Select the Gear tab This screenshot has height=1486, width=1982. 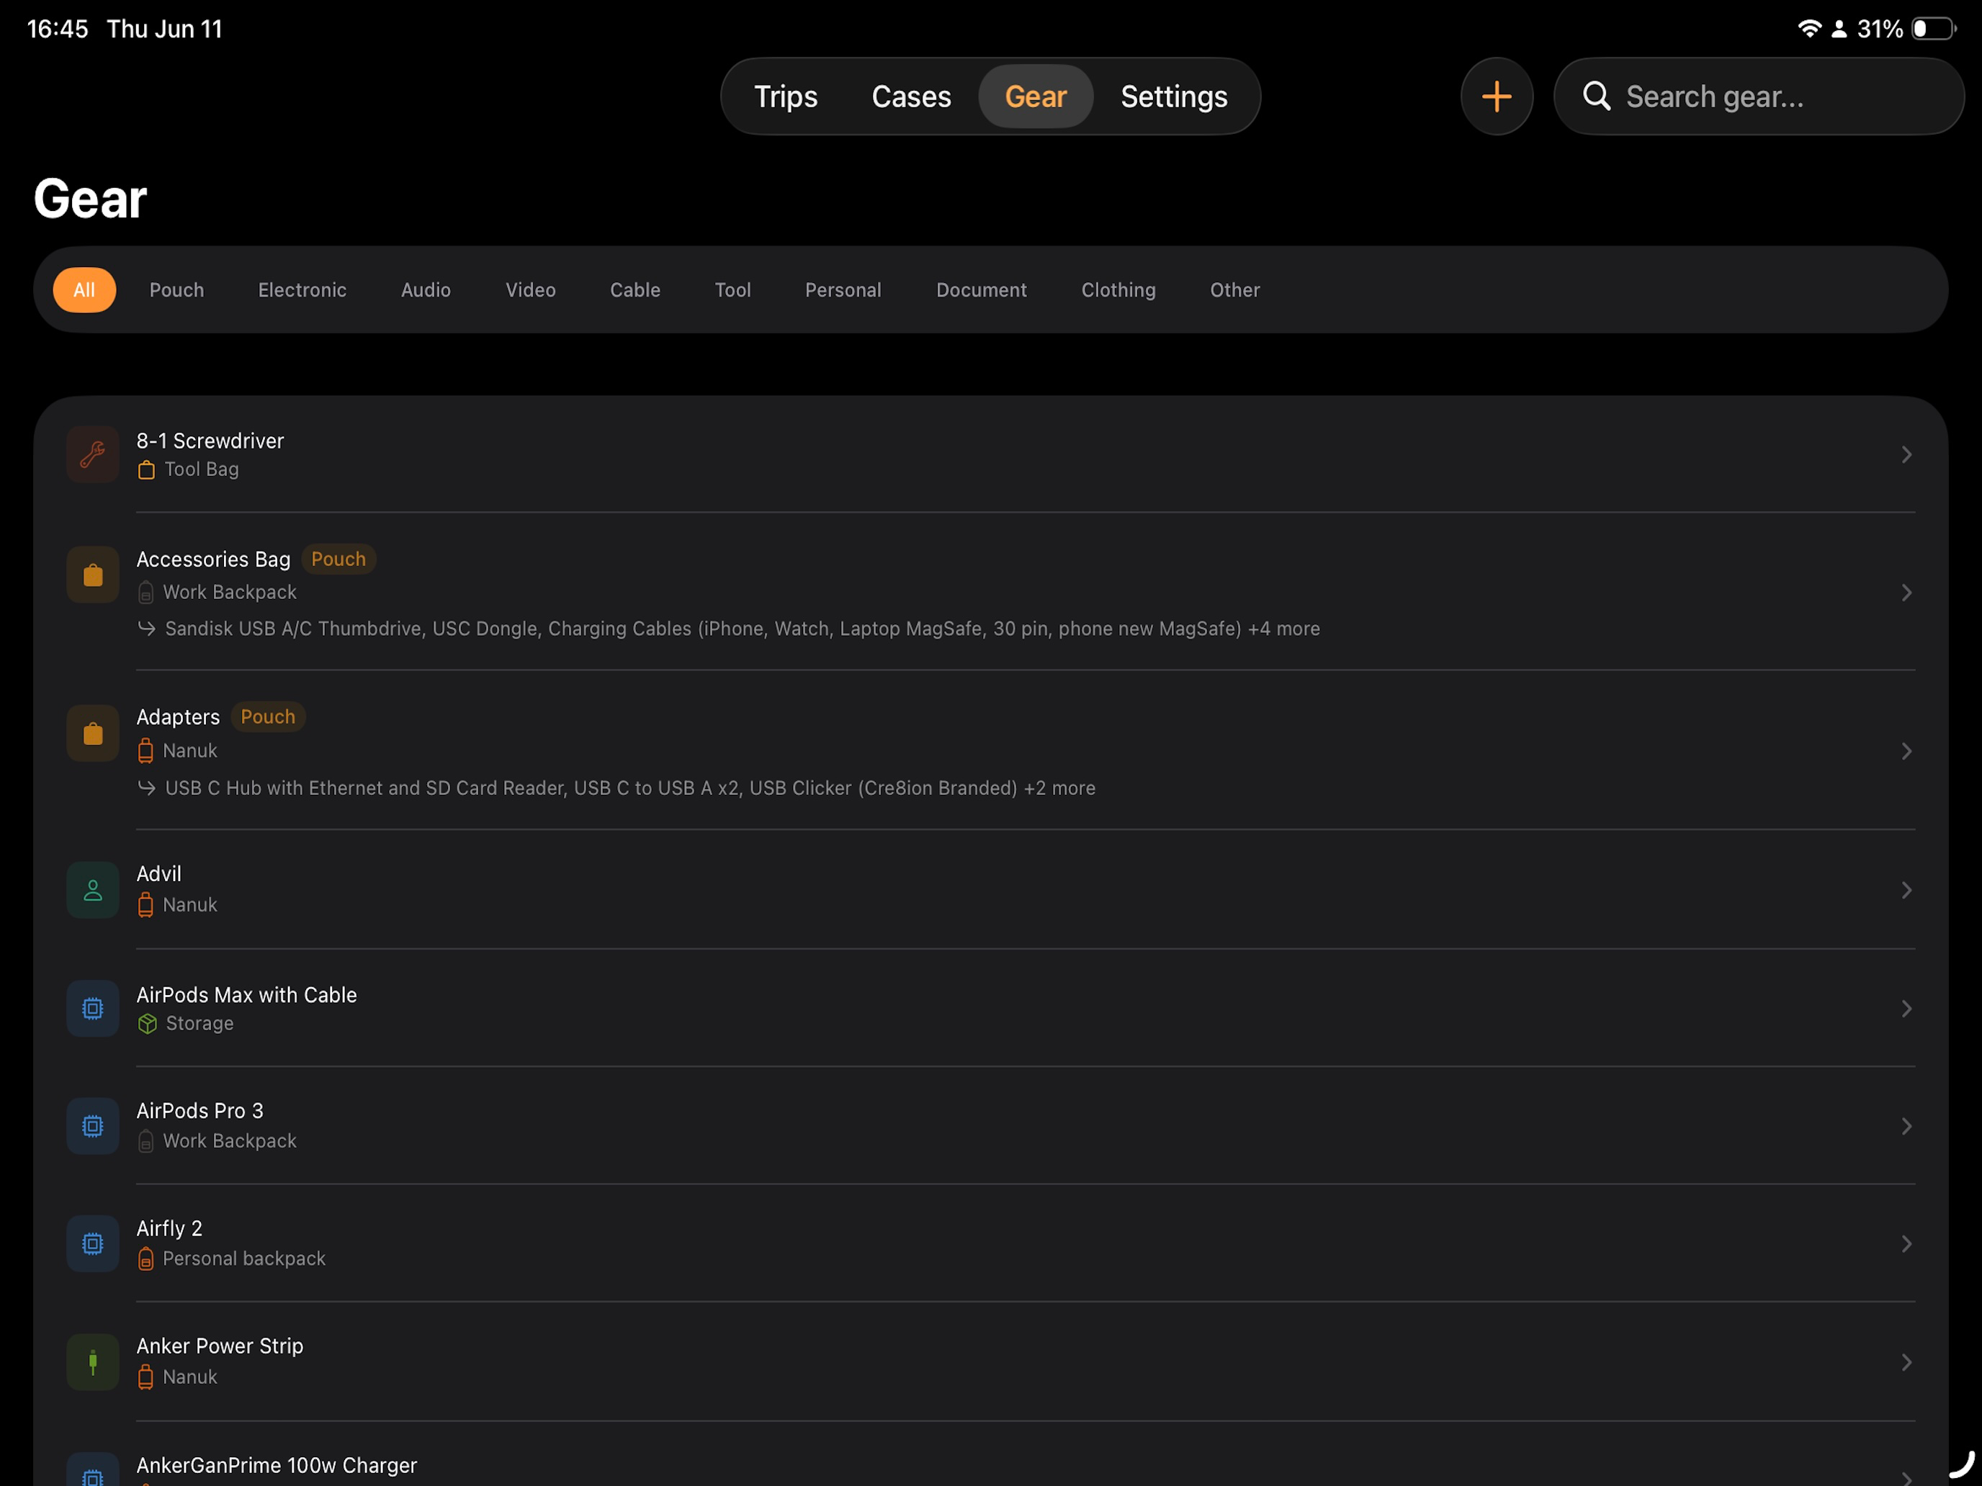point(1036,96)
